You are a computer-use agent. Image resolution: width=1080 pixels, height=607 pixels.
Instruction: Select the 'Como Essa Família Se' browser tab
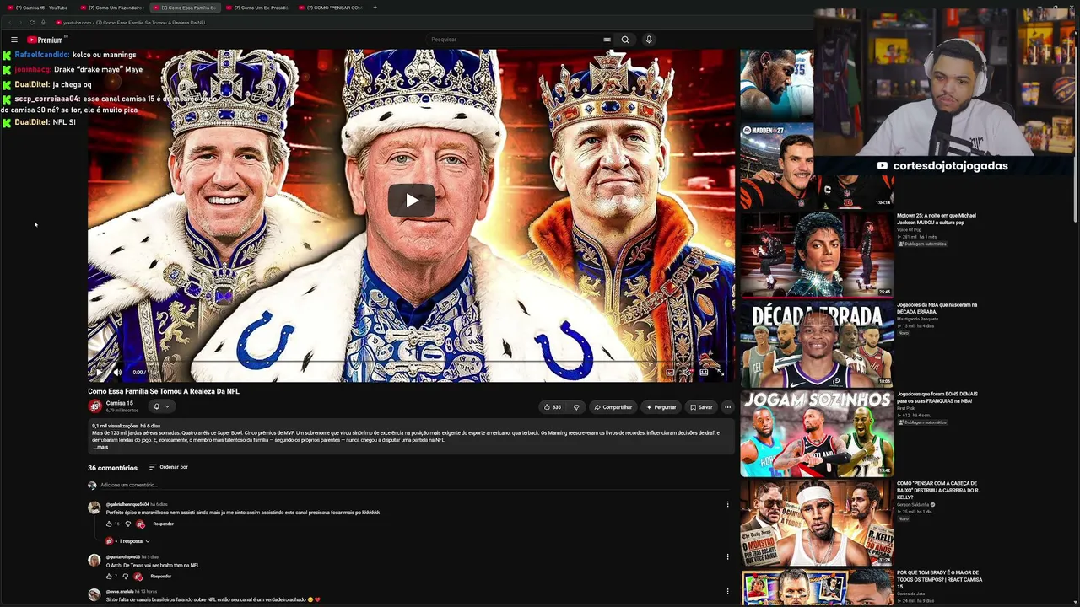(185, 8)
